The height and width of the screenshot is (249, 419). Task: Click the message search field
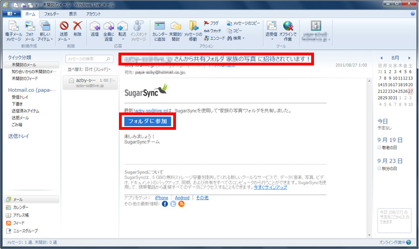[x=89, y=59]
